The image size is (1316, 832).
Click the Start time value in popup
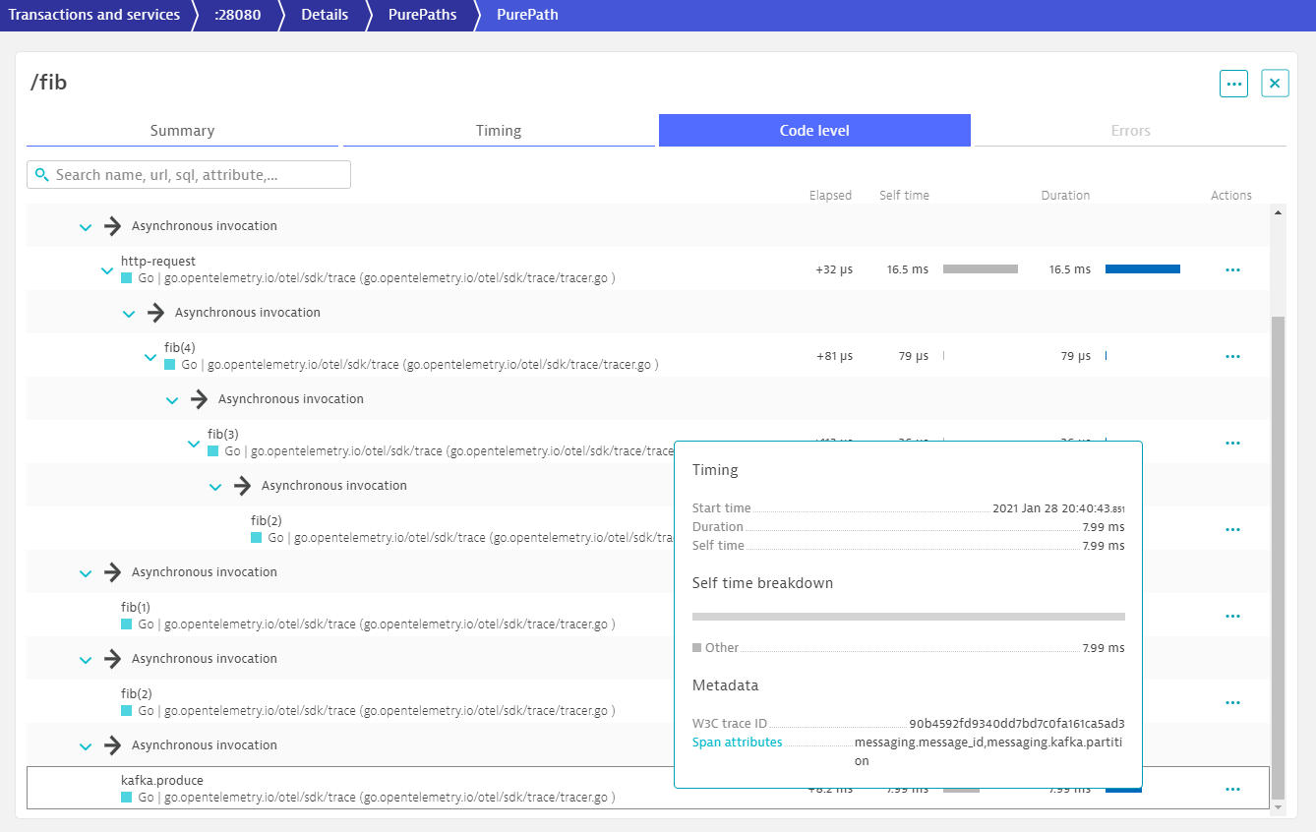click(1059, 509)
